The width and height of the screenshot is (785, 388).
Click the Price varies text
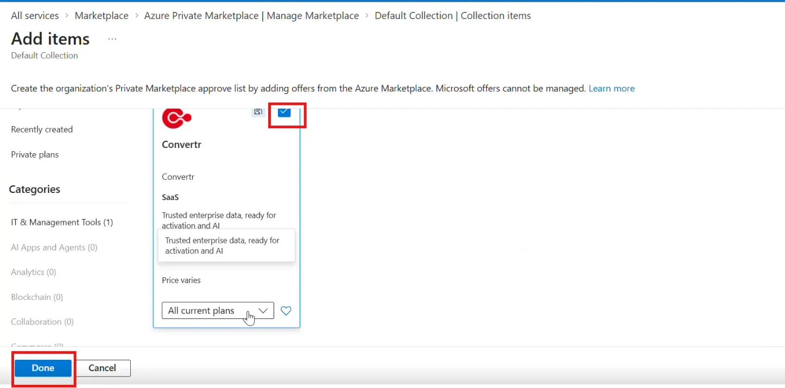pyautogui.click(x=181, y=280)
